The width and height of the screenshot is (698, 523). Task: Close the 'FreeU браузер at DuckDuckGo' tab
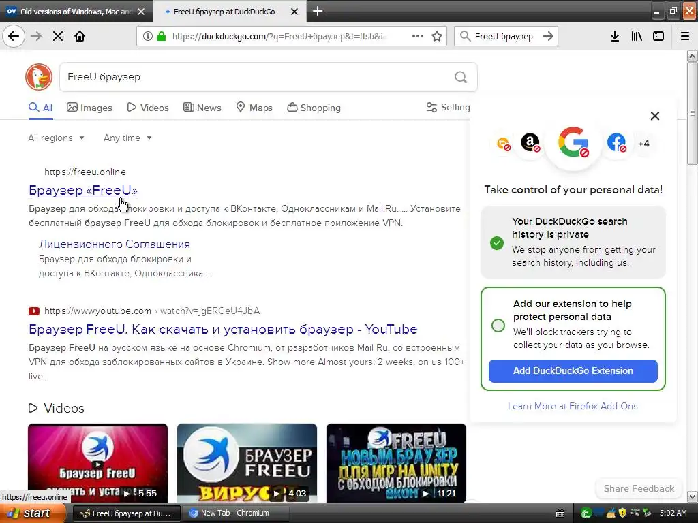[294, 12]
